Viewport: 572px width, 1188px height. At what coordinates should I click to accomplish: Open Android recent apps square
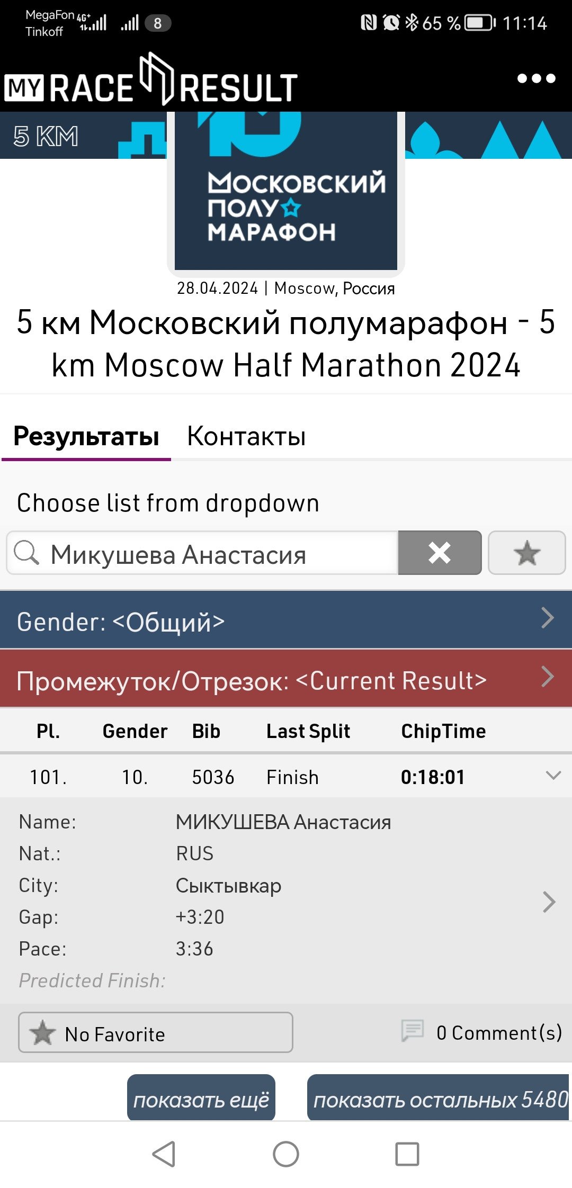407,1154
